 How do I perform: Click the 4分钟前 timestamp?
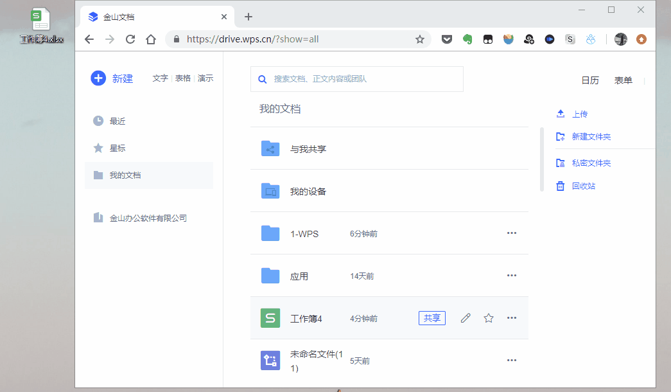click(x=363, y=319)
